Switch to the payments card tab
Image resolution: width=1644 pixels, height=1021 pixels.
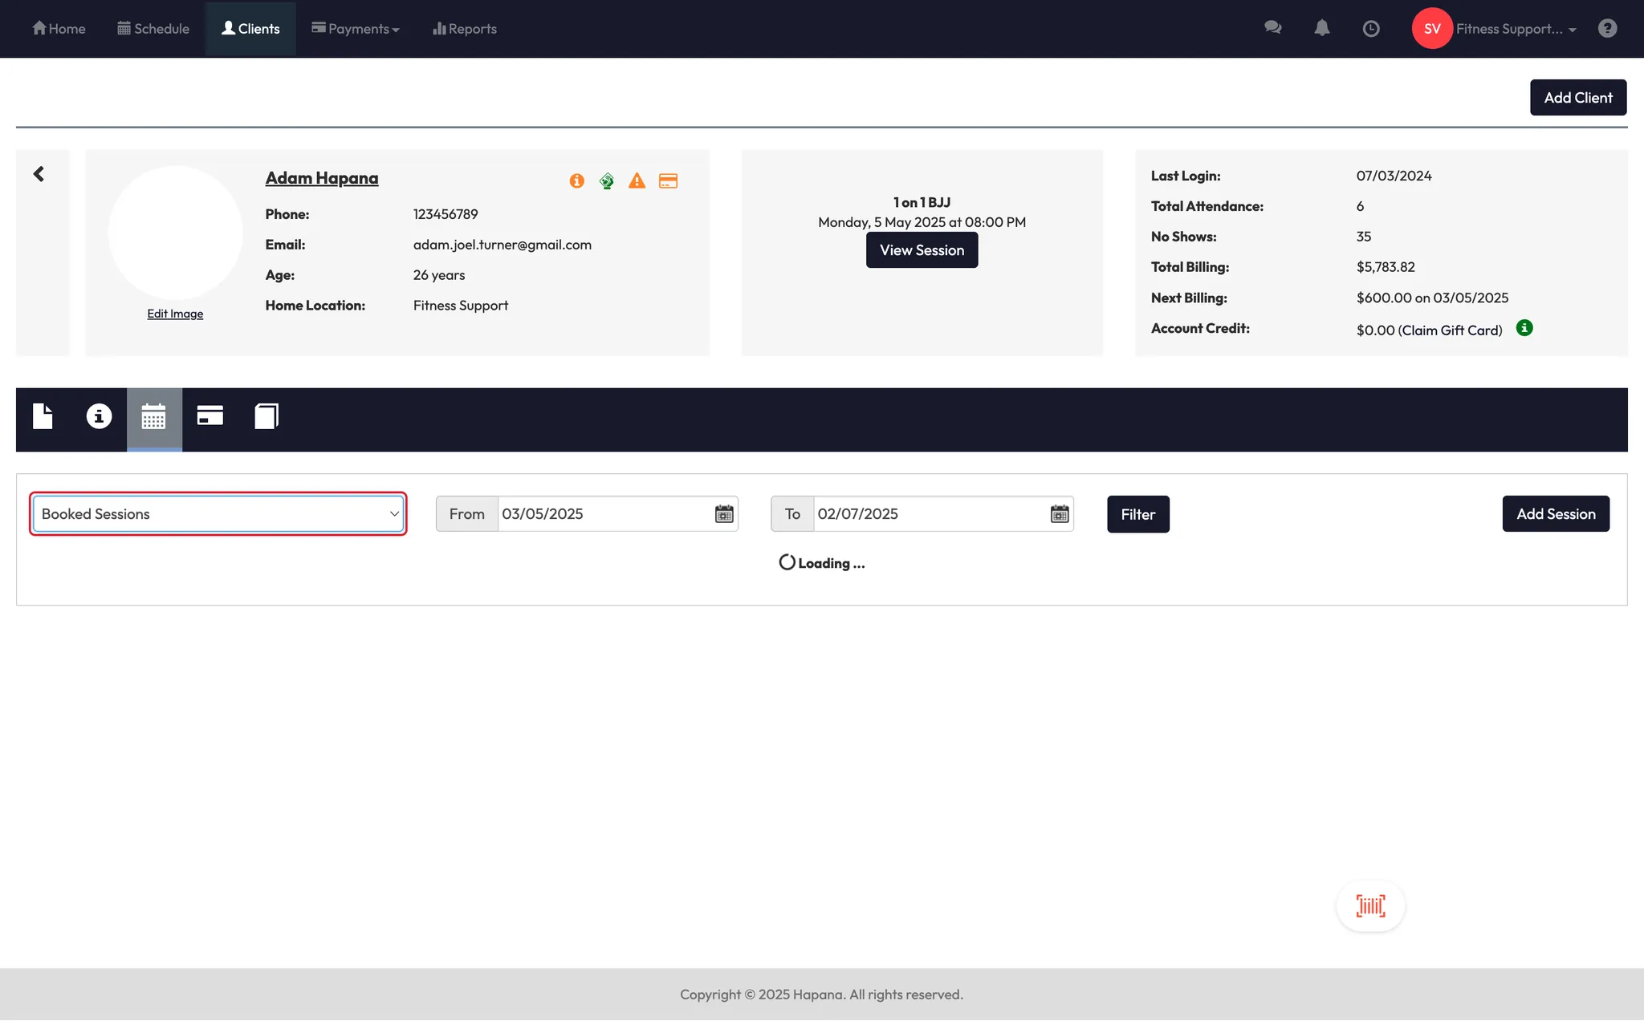click(x=210, y=416)
